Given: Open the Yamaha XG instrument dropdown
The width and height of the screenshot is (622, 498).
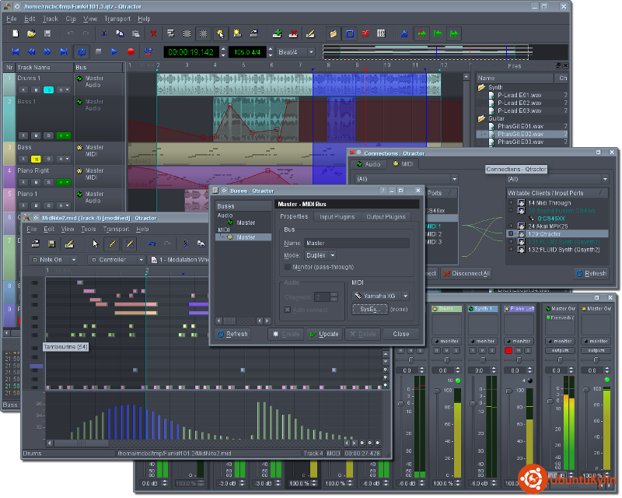Looking at the screenshot, I should [x=380, y=296].
